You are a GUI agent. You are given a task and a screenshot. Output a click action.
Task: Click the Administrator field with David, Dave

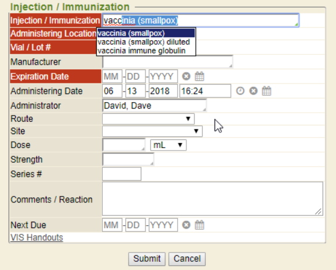click(x=154, y=106)
